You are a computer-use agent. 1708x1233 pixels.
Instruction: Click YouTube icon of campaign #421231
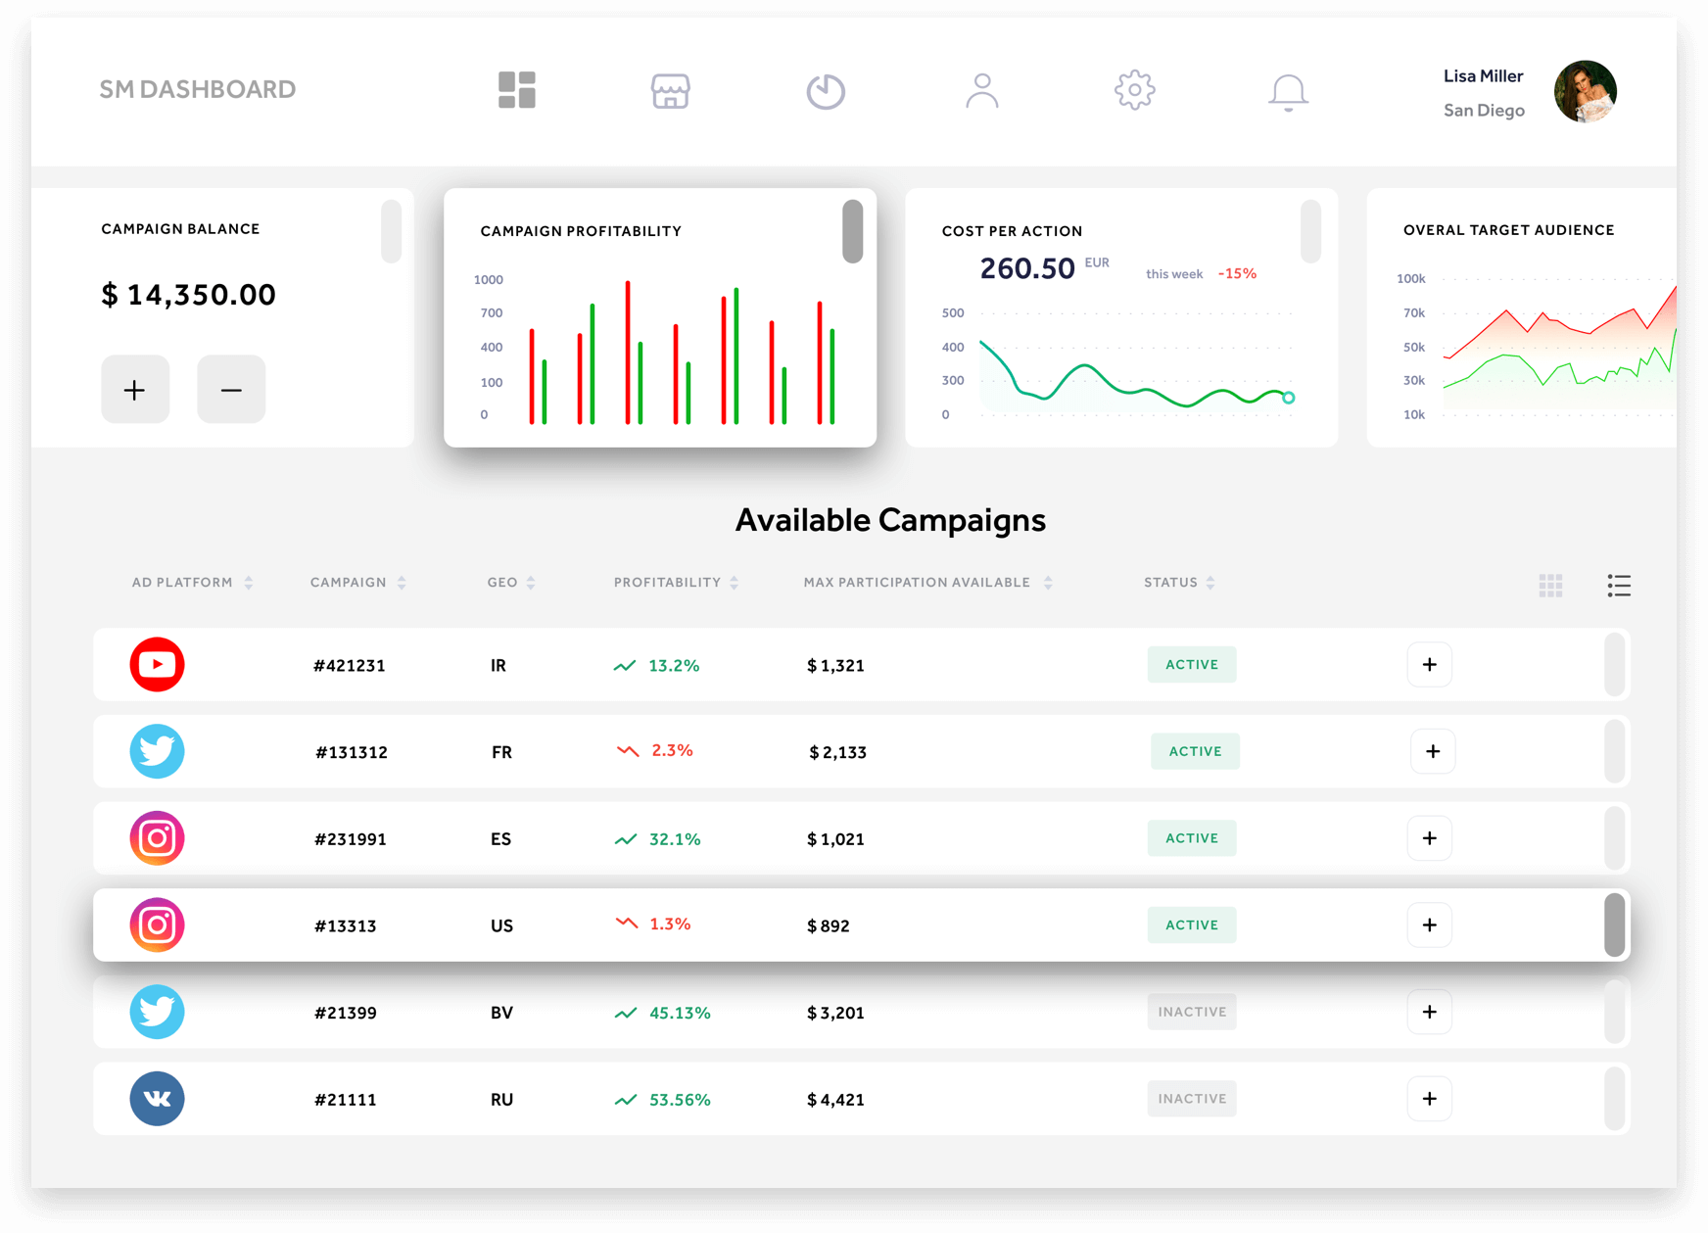coord(157,664)
